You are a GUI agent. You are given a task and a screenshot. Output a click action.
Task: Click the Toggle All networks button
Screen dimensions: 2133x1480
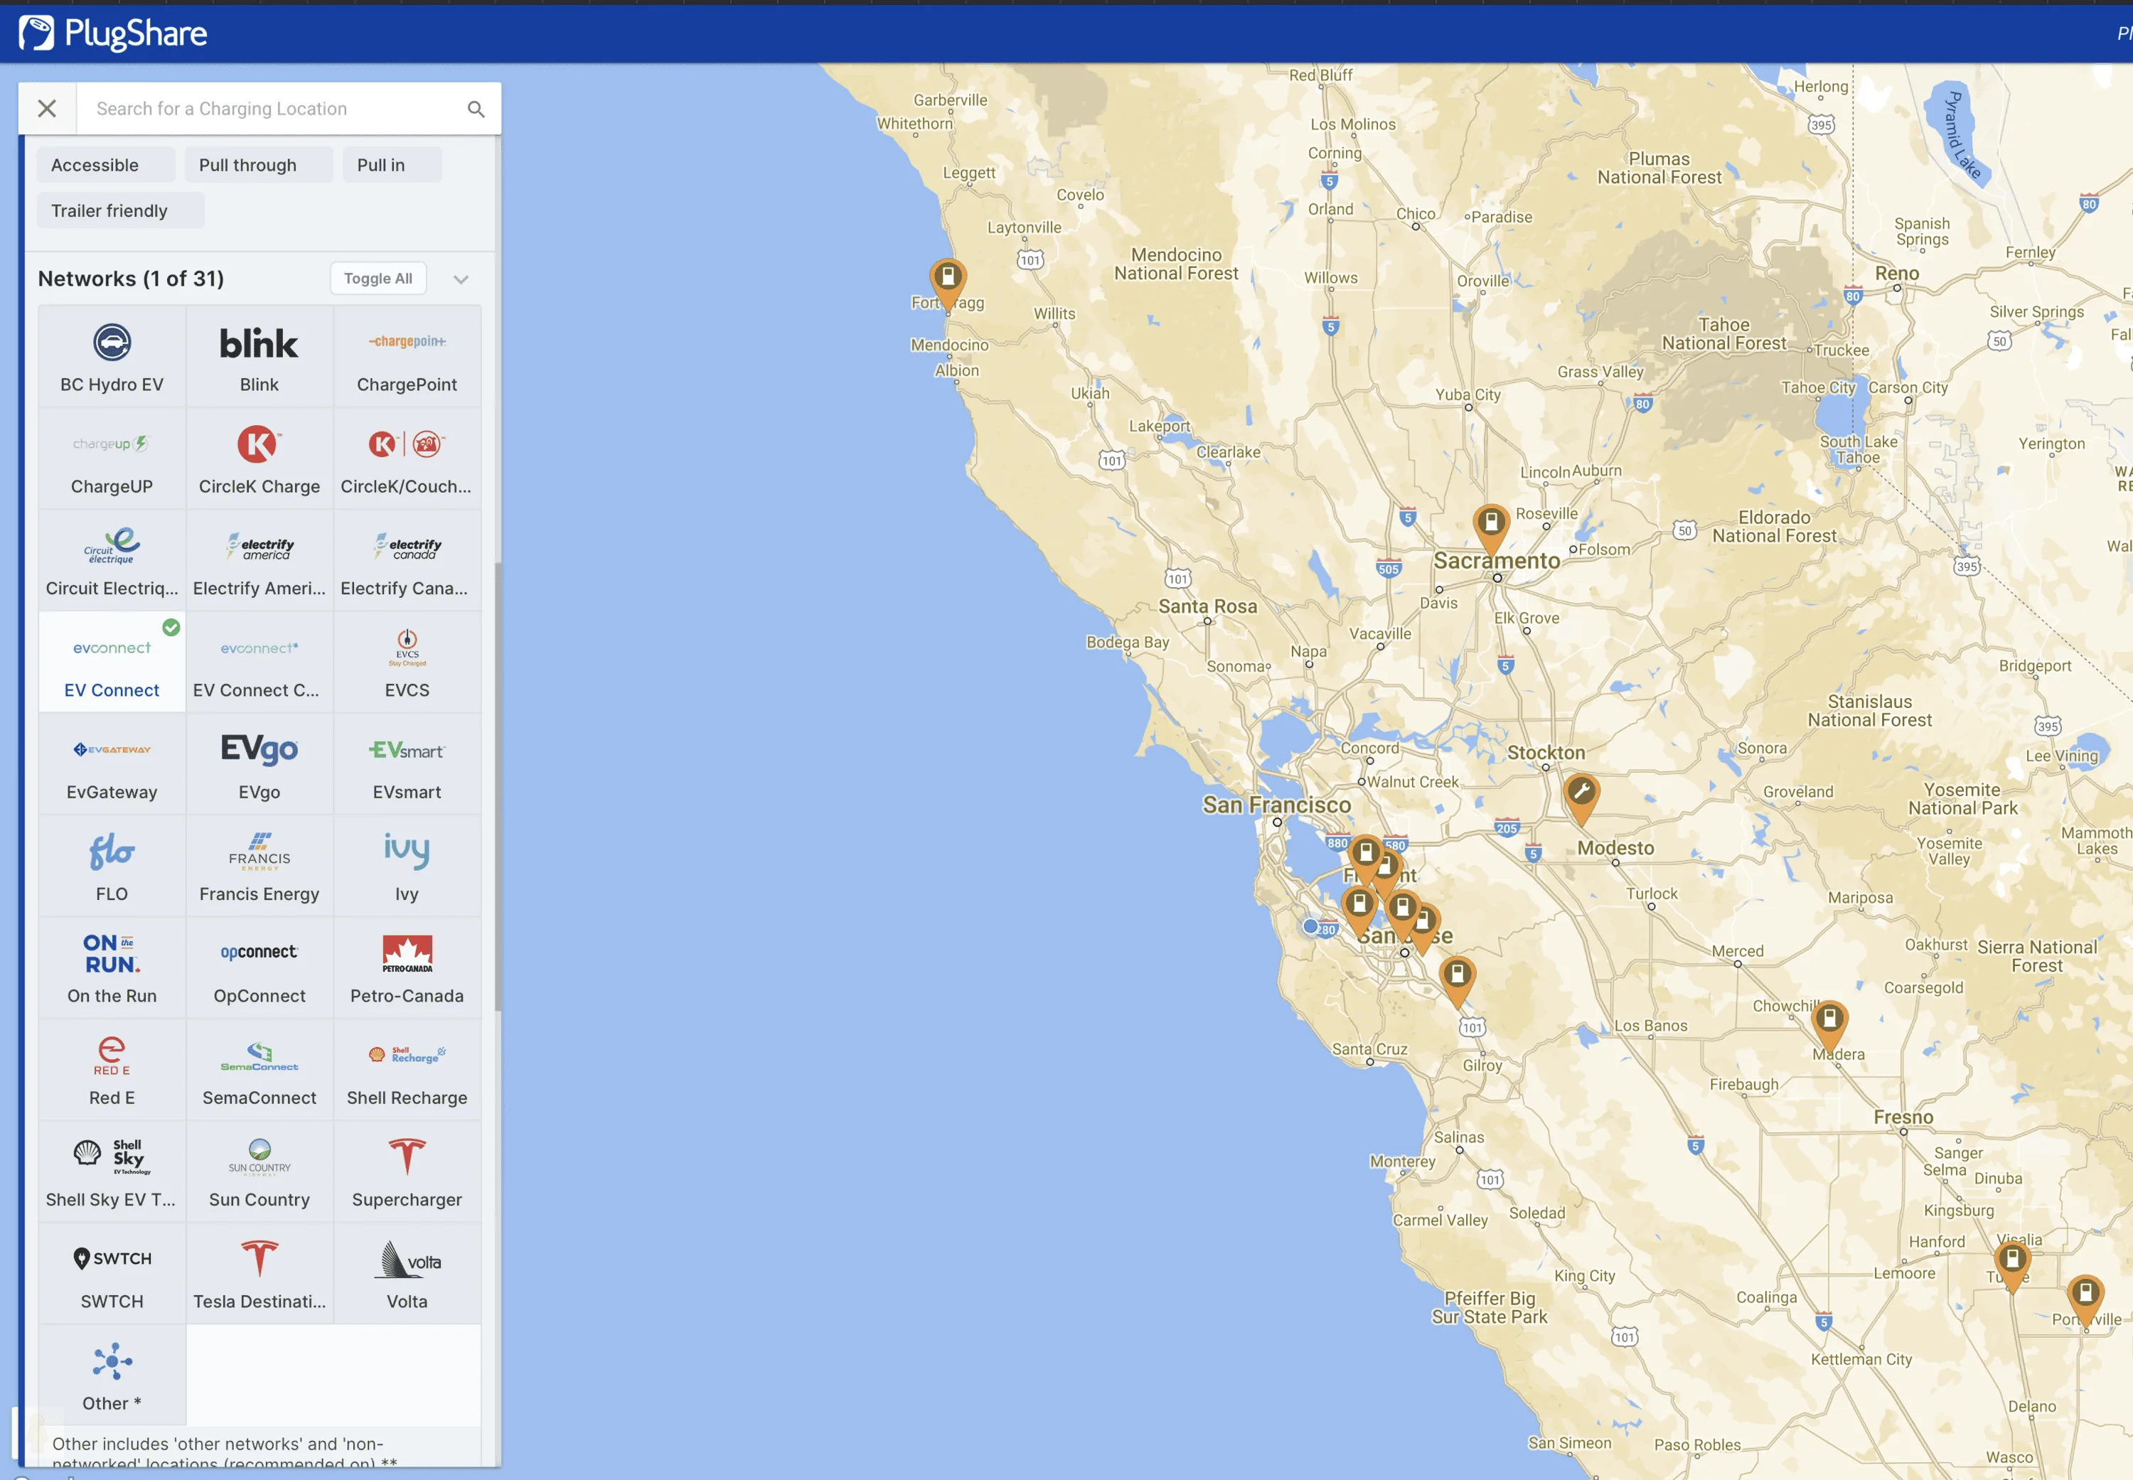pyautogui.click(x=378, y=278)
